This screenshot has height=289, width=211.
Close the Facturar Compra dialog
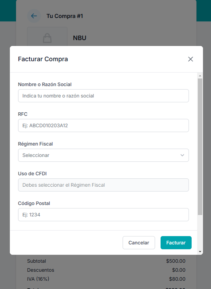pyautogui.click(x=190, y=59)
